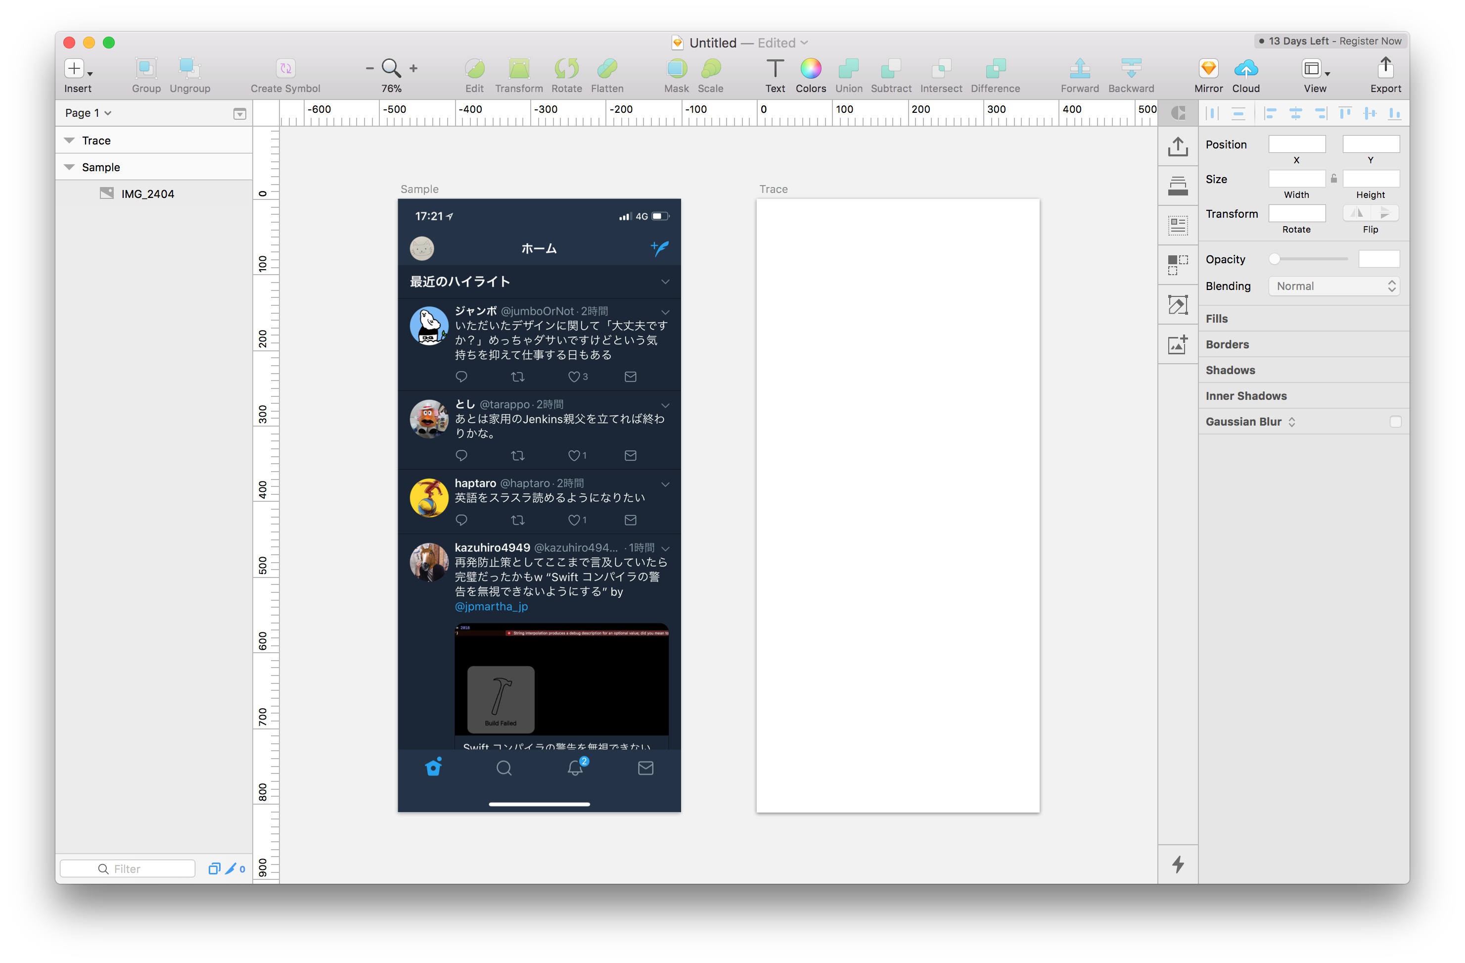Toggle the Gaussian Blur checkbox

(1395, 422)
